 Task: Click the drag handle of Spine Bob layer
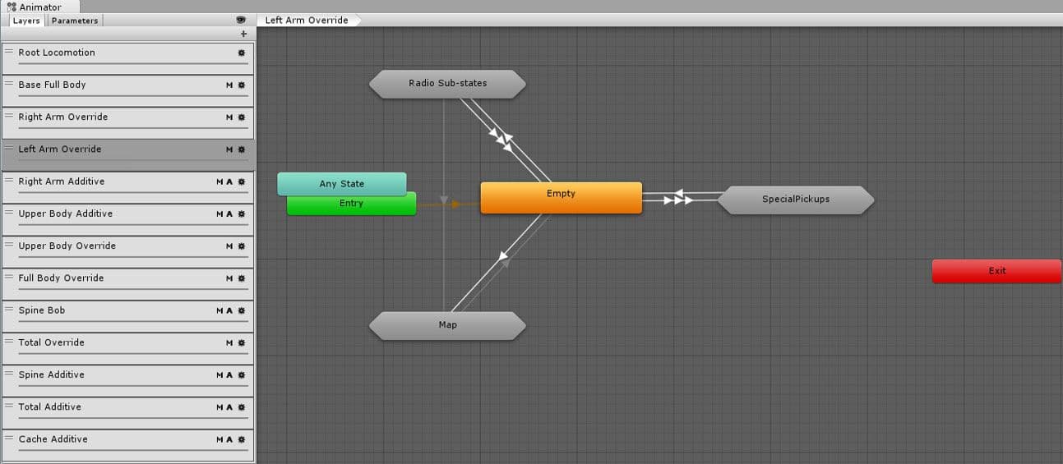point(9,310)
